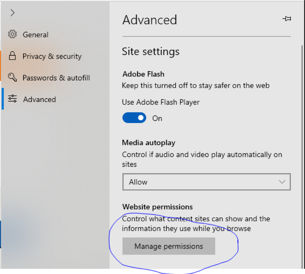305x274 pixels.
Task: Click the Site settings section heading
Action: tap(151, 51)
